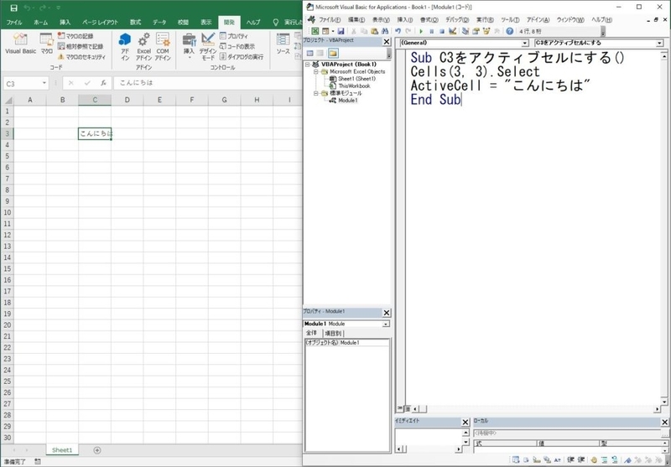Open COM アドイン manager
The width and height of the screenshot is (671, 467).
[163, 47]
